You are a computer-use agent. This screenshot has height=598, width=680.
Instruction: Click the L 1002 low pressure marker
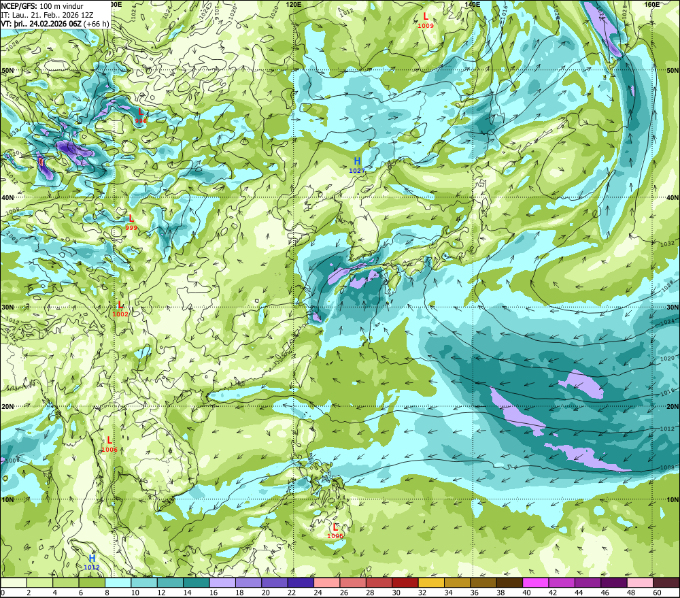tap(120, 309)
